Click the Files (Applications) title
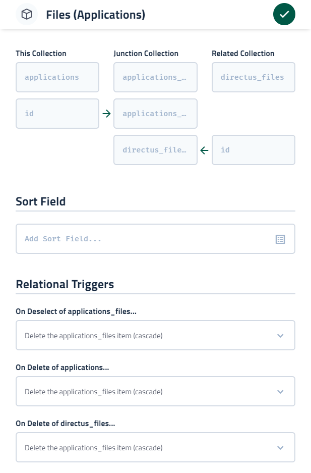 [x=94, y=14]
